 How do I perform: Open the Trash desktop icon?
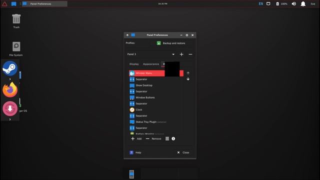pyautogui.click(x=16, y=21)
